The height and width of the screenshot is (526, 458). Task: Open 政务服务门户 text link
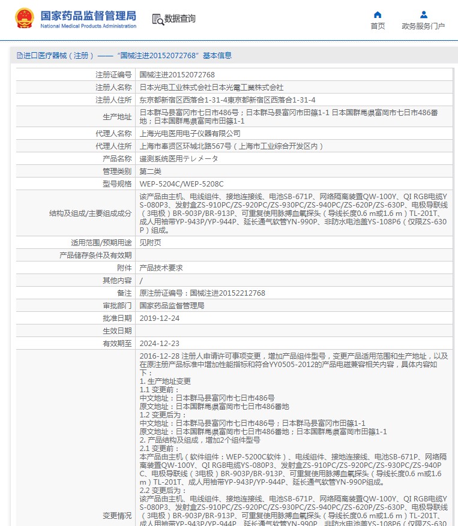pos(423,26)
